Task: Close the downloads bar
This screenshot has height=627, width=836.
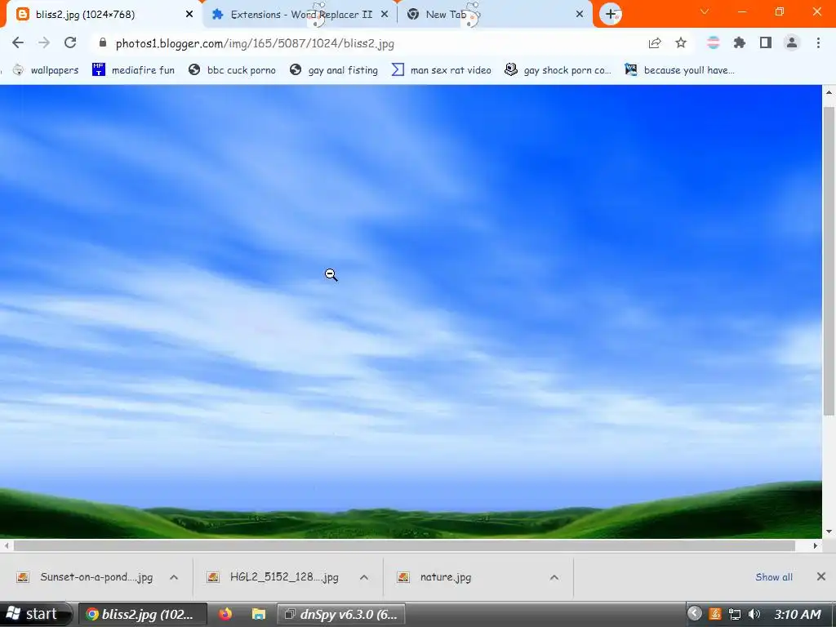Action: pyautogui.click(x=821, y=576)
